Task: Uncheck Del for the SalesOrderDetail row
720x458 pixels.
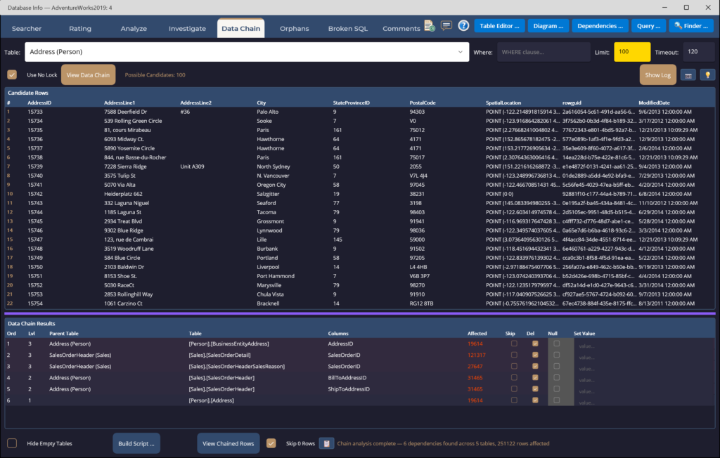Action: pyautogui.click(x=535, y=355)
